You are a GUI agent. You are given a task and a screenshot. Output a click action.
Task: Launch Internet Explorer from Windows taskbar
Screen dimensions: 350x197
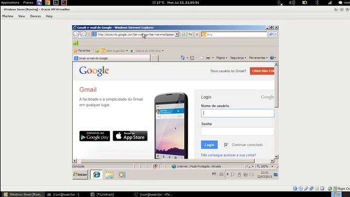tap(96, 175)
